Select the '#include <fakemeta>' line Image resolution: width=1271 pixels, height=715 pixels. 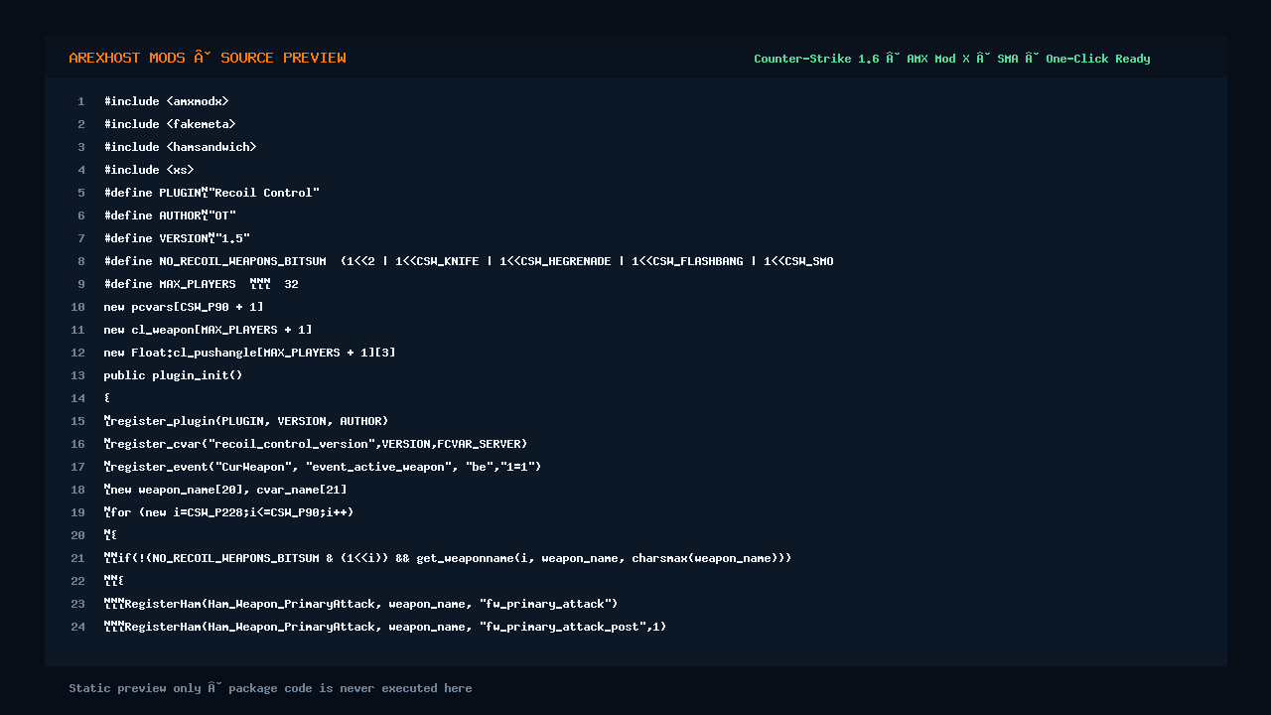(170, 124)
